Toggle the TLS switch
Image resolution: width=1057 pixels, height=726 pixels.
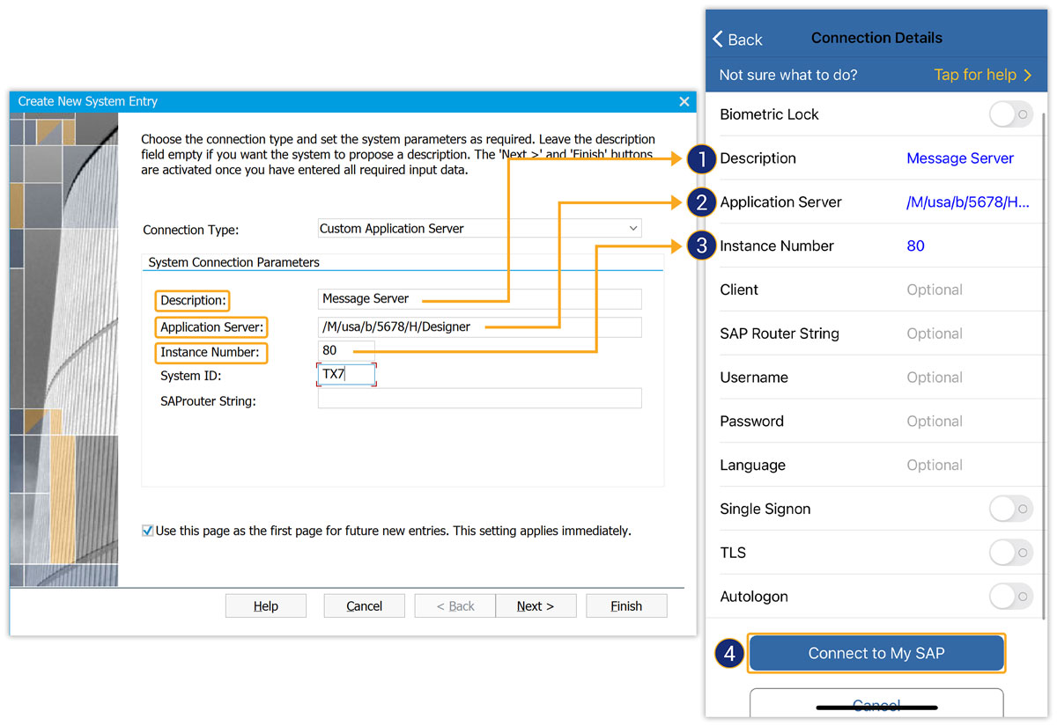pyautogui.click(x=1010, y=553)
